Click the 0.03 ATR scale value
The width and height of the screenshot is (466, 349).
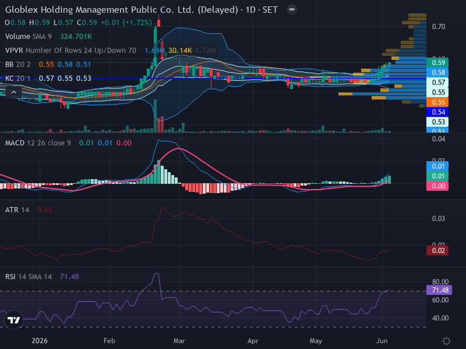(x=439, y=219)
